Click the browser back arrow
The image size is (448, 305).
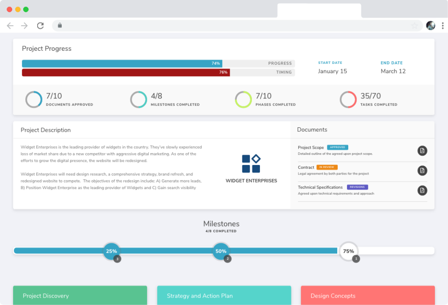pos(10,25)
